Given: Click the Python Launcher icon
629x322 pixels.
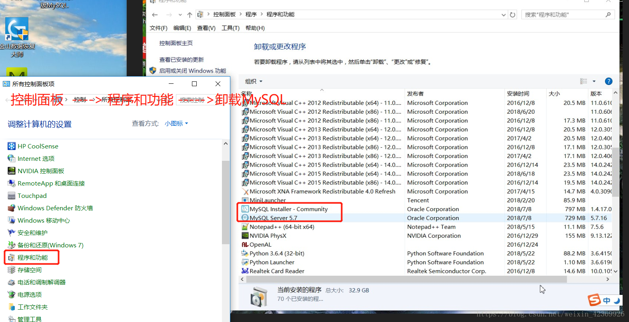Looking at the screenshot, I should click(x=245, y=262).
